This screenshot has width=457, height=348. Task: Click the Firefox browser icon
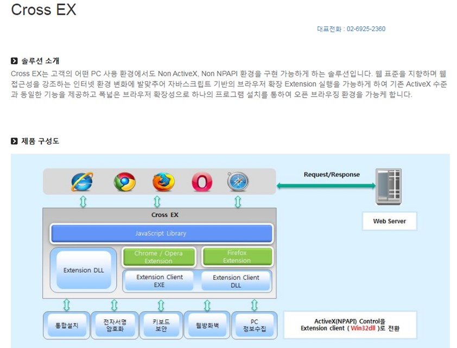163,181
